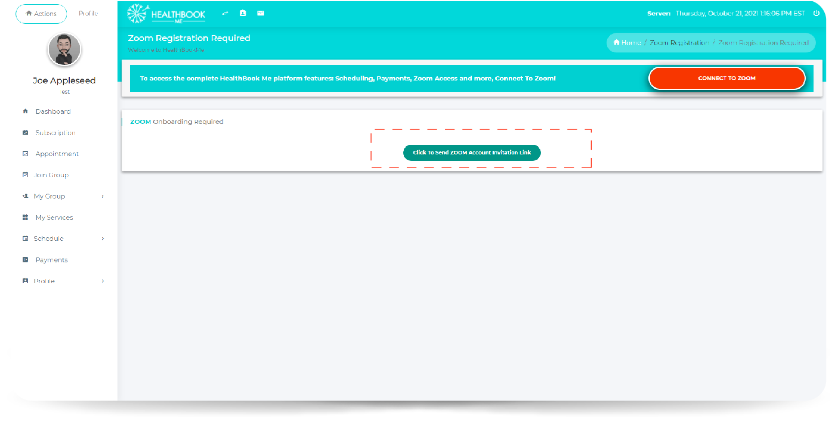The height and width of the screenshot is (428, 838).
Task: Click the Home breadcrumb text
Action: coord(631,42)
